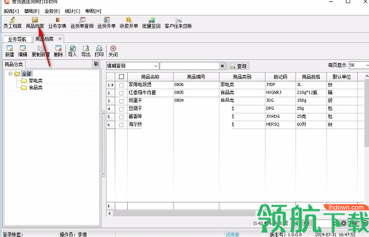Check the 家用电饭煲 row checkbox

pos(121,85)
